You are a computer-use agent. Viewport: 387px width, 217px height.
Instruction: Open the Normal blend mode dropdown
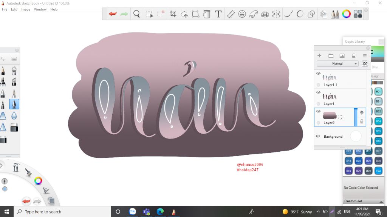337,64
